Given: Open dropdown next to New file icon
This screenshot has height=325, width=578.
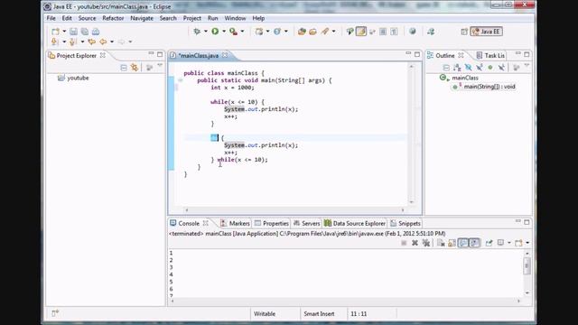Looking at the screenshot, I should pos(64,32).
